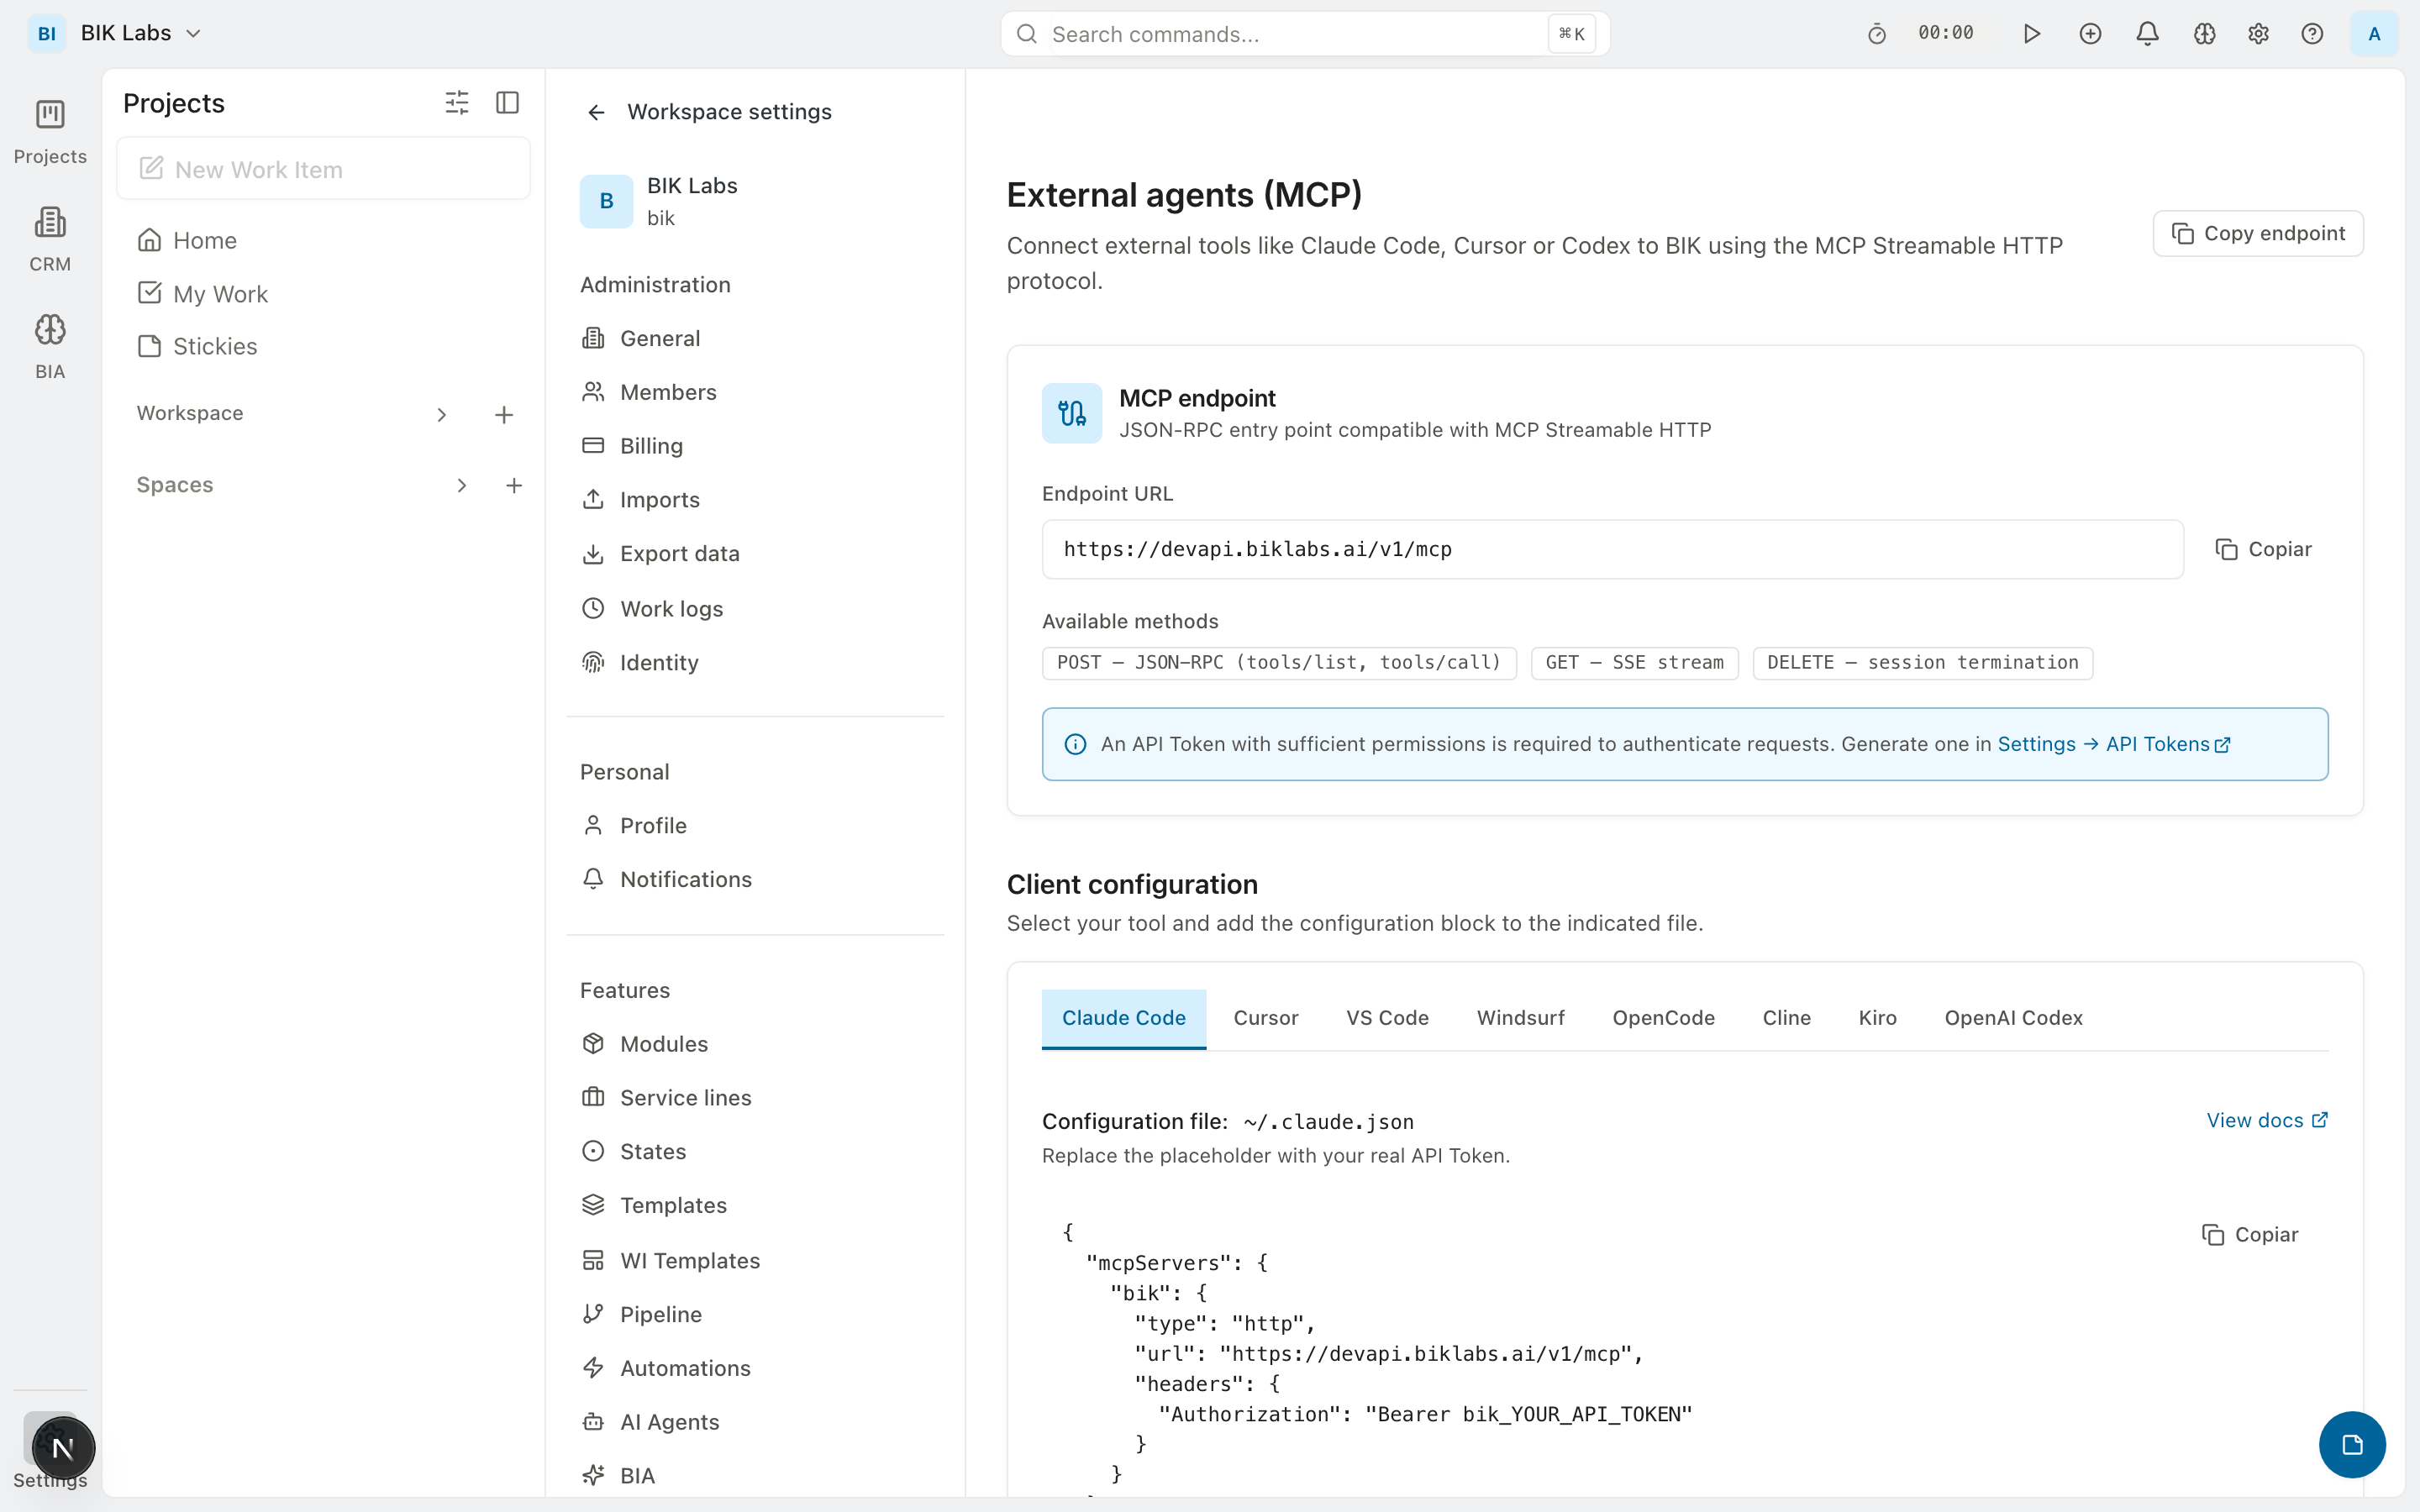Screen dimensions: 2420x1512
Task: Open Automations in Features settings
Action: click(684, 1368)
